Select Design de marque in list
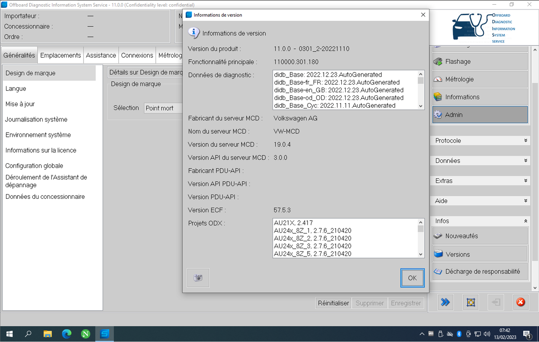 point(49,73)
